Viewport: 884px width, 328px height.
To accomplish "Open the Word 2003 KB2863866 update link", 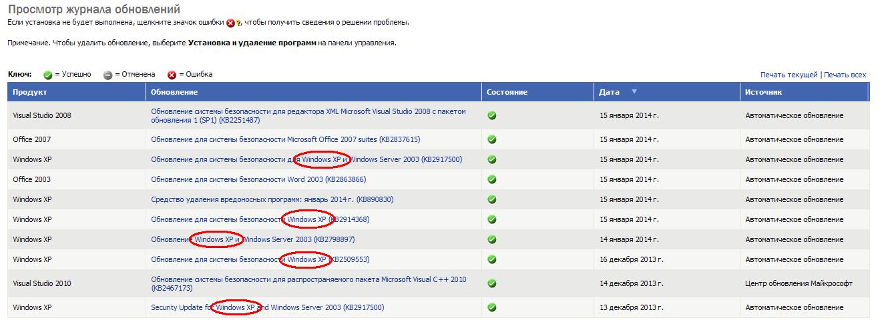I will 258,179.
